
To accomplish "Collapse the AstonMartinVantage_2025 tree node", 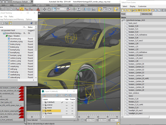I will (122, 20).
